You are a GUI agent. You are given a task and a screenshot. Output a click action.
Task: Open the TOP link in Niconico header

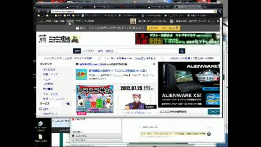click(x=44, y=21)
